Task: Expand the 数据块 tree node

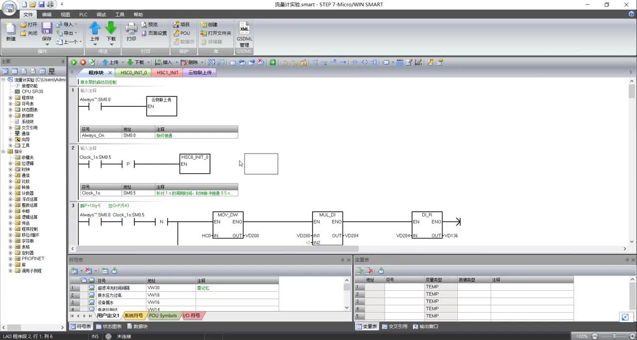Action: [x=10, y=116]
